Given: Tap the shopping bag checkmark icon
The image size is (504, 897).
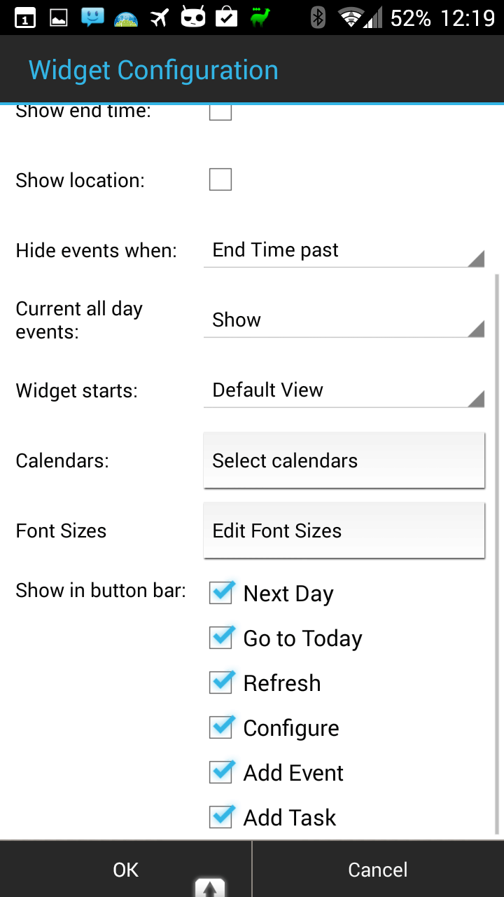Looking at the screenshot, I should coord(227,18).
